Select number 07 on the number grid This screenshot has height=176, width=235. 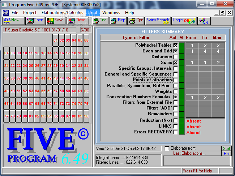click(x=7, y=53)
